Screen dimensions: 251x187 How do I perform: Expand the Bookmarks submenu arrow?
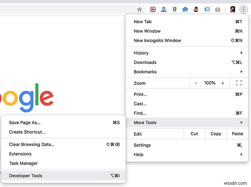pyautogui.click(x=241, y=72)
